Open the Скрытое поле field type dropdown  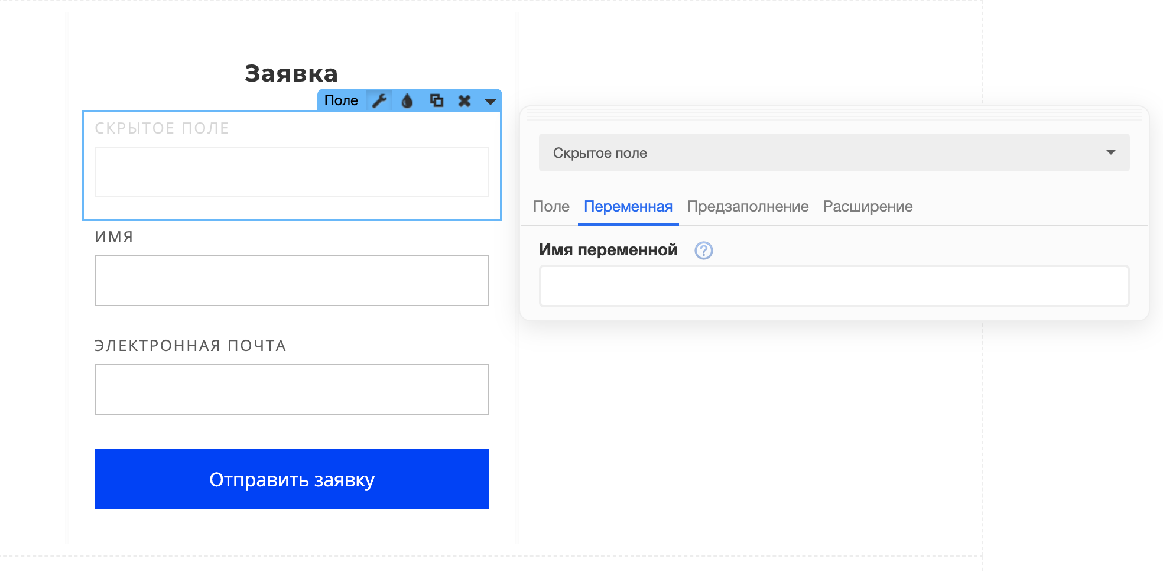pos(834,152)
